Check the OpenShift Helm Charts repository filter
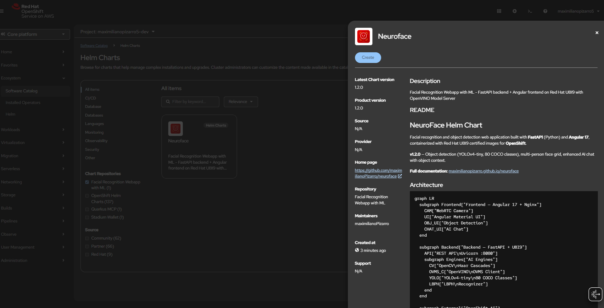Screen dimensions: 604x308 pos(87,196)
